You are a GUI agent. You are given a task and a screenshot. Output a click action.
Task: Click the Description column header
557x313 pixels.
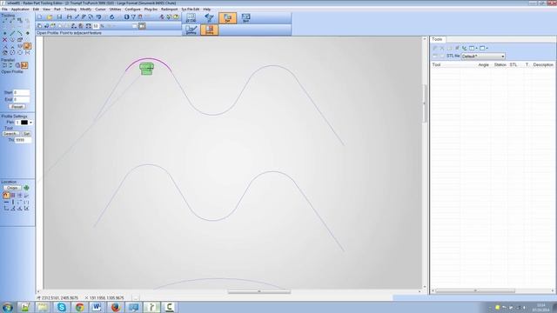pos(543,65)
